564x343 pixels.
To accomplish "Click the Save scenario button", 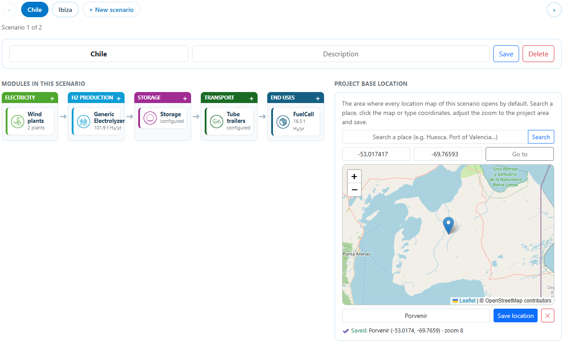I will pos(506,54).
